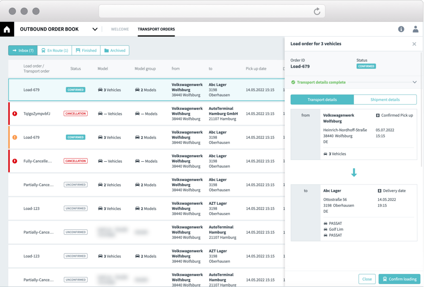424x287 pixels.
Task: Expand the Outbound Order Book dropdown
Action: 95,29
